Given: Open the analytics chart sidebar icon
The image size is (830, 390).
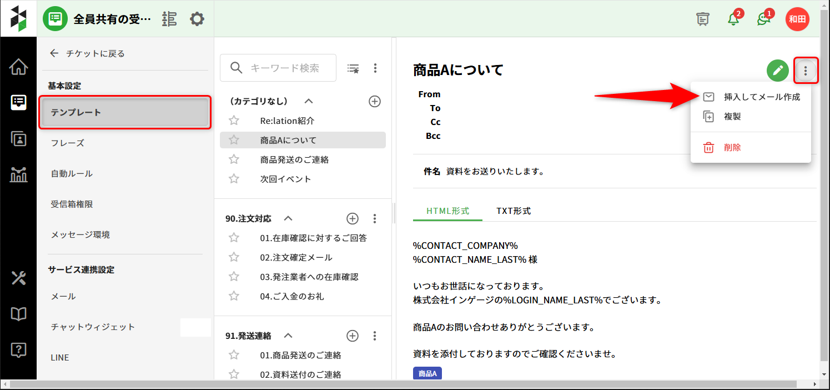Looking at the screenshot, I should coord(18,174).
